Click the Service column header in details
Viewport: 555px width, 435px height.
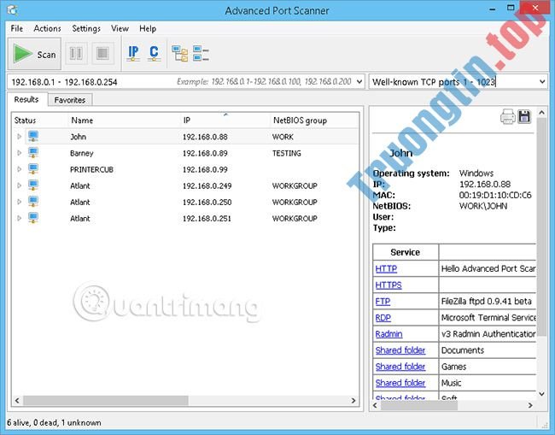(406, 252)
